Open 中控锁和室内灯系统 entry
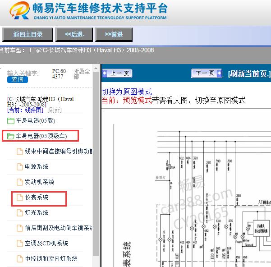Screen dimensions: 271x267 (51, 259)
